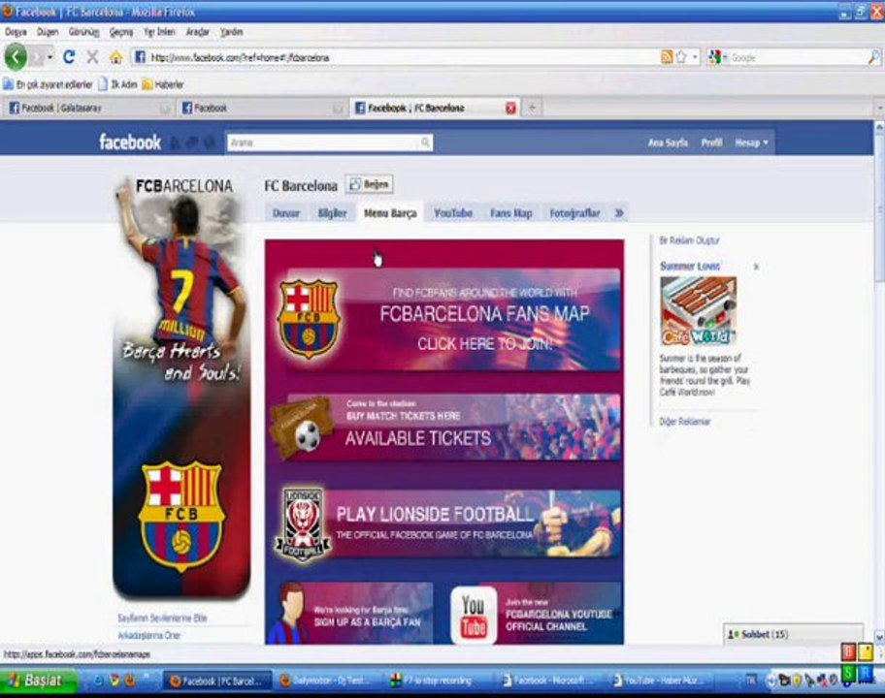Click the Facebook Arama search field
Screen dimensions: 885x698
pyautogui.click(x=323, y=143)
